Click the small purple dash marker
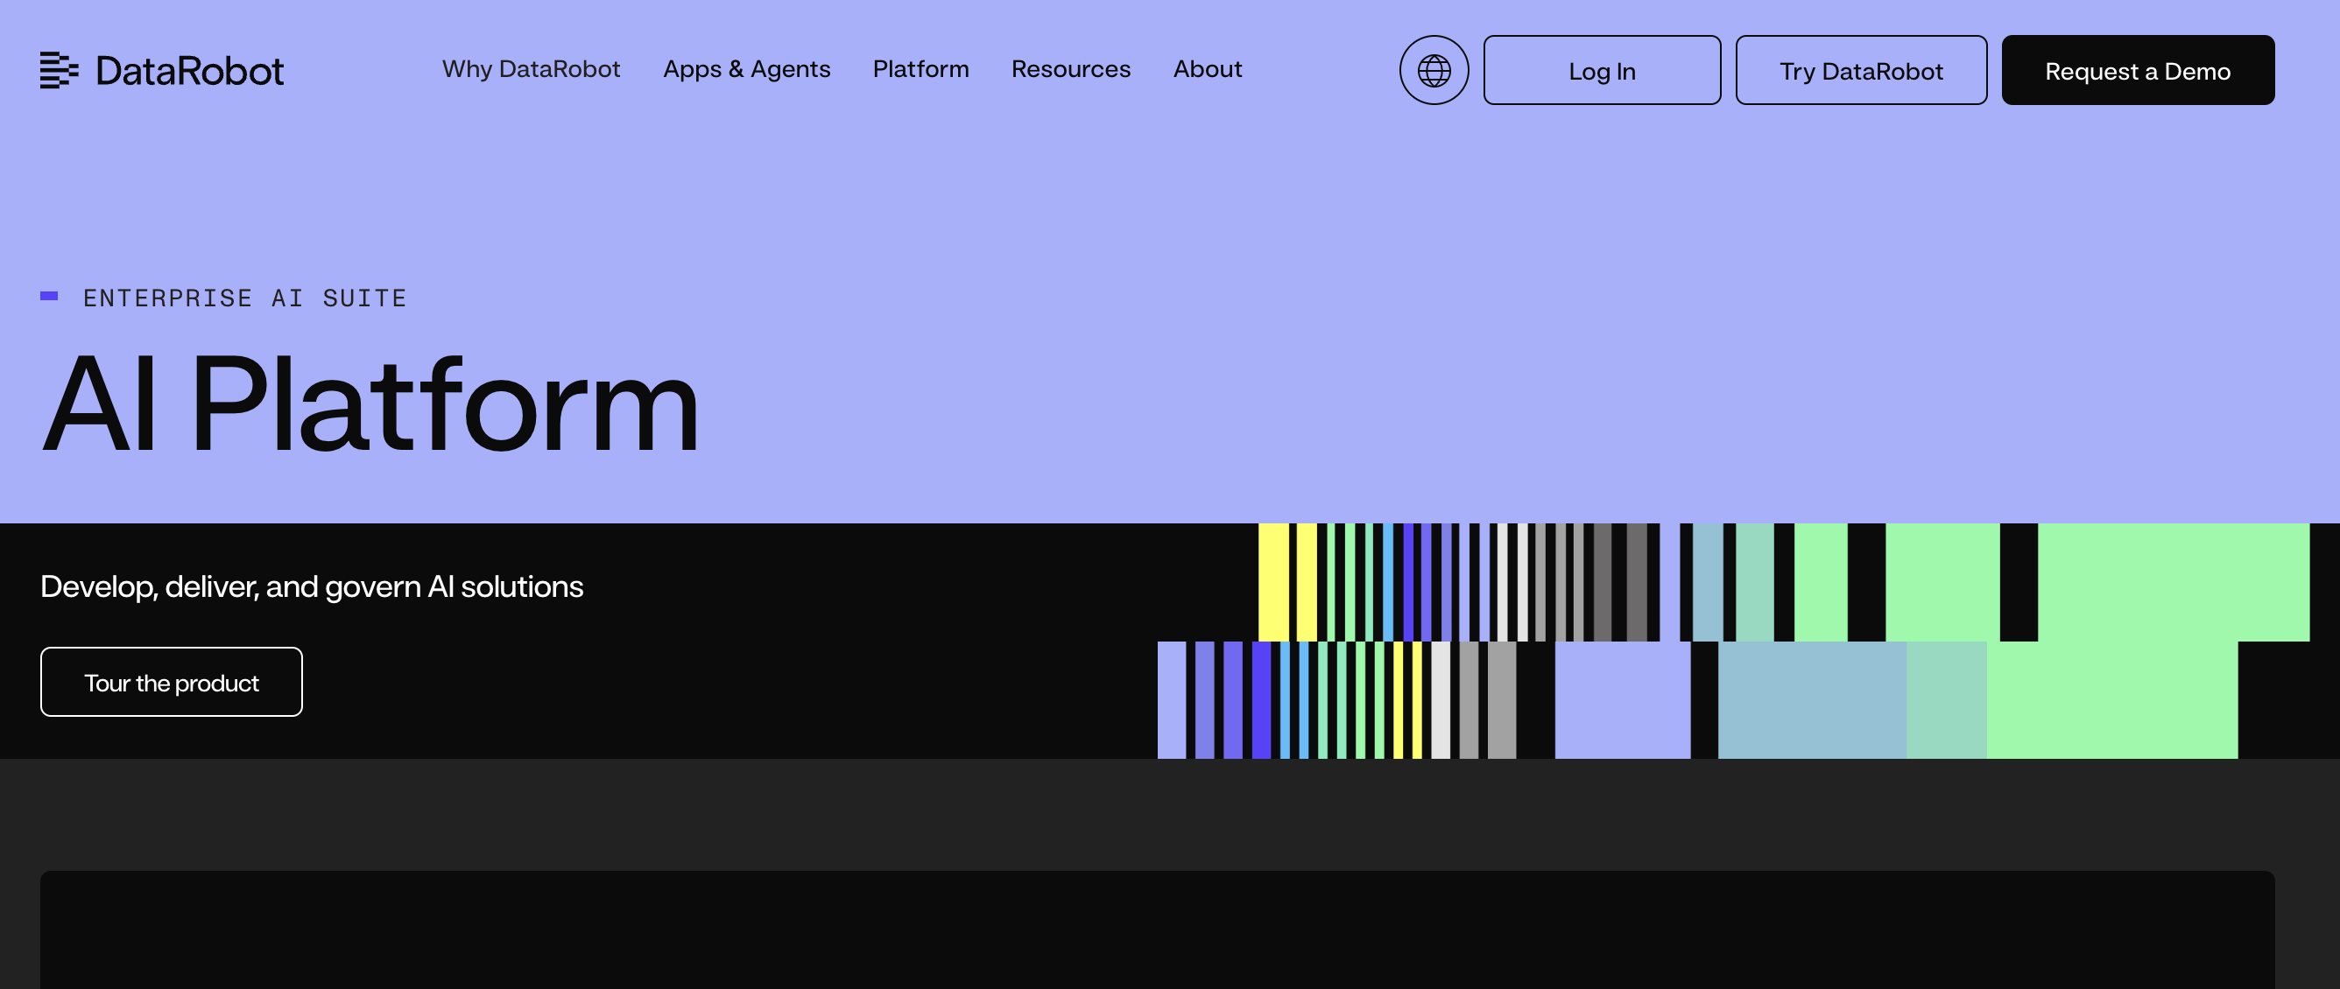The width and height of the screenshot is (2340, 989). pyautogui.click(x=49, y=295)
